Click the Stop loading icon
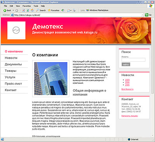This screenshot has height=142, width=155. click(23, 10)
